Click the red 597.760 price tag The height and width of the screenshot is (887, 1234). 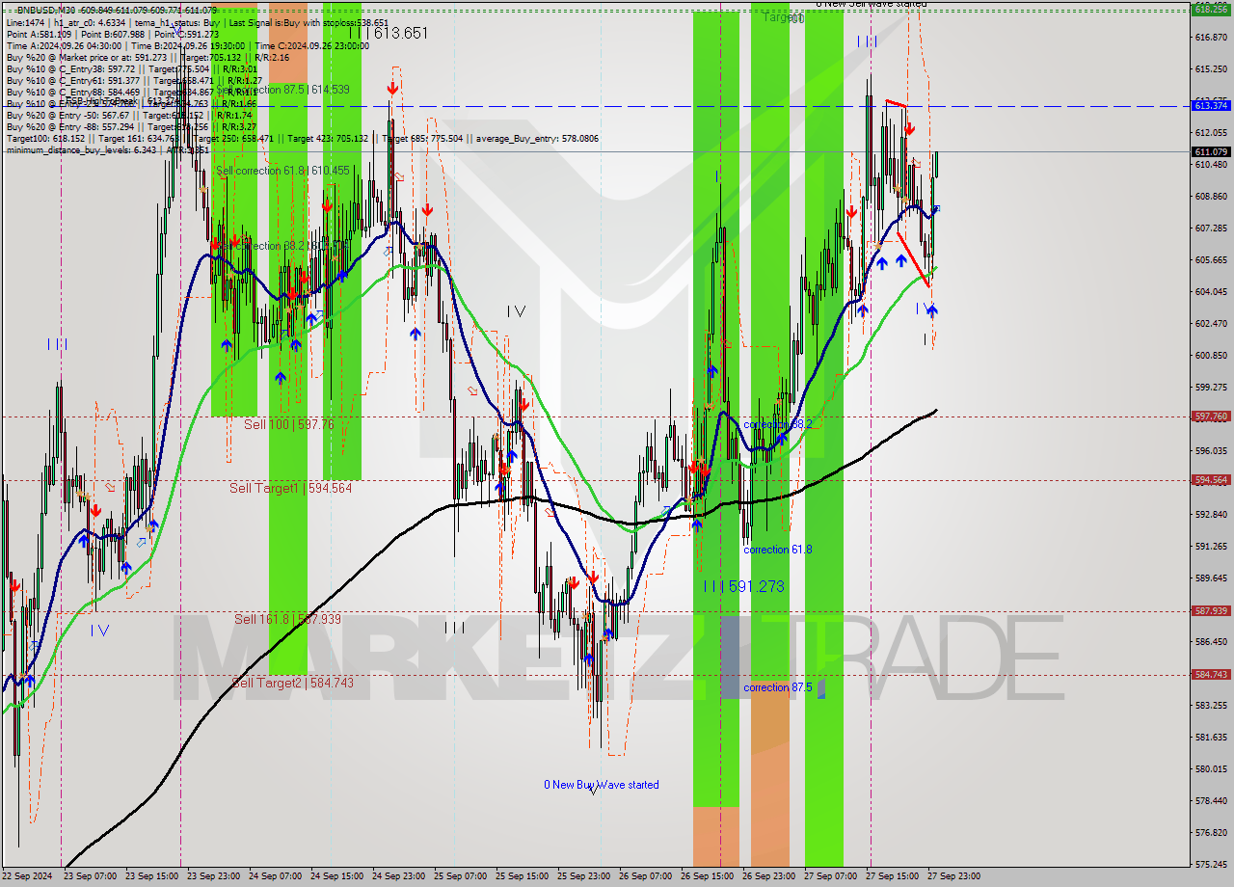1211,417
